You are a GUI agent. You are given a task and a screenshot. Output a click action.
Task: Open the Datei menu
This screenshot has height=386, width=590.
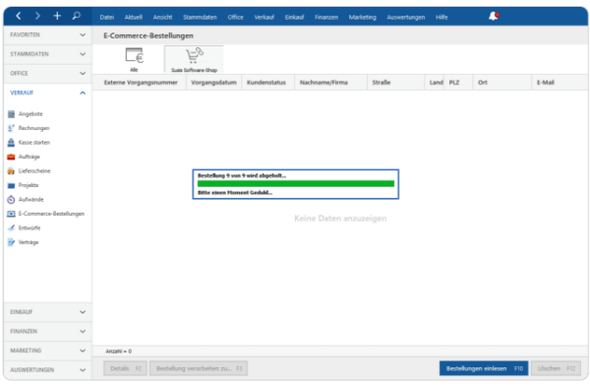point(107,17)
